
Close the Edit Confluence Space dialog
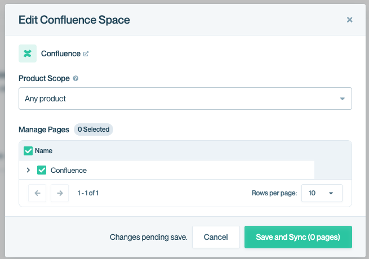[349, 20]
